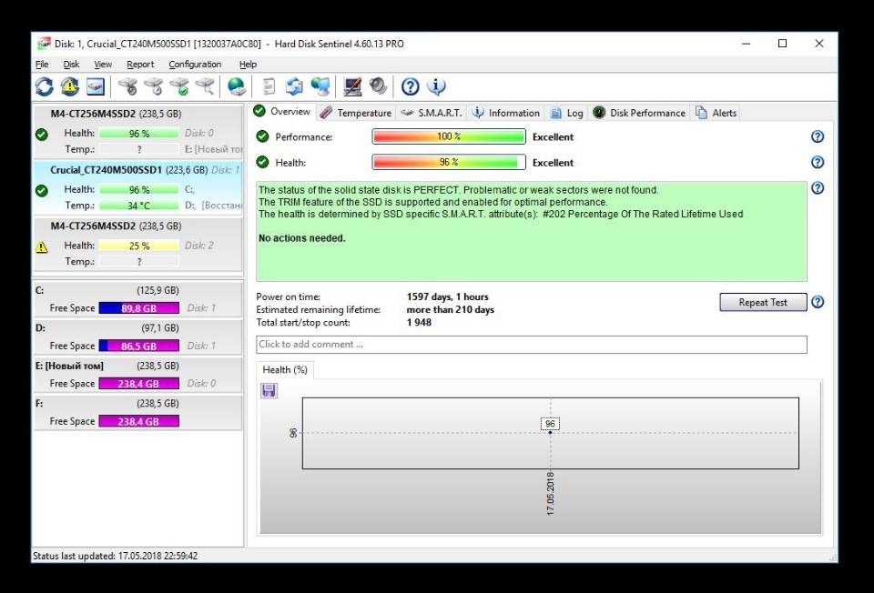Image resolution: width=874 pixels, height=593 pixels.
Task: Click the refresh circular arrows toolbar icon
Action: click(45, 87)
